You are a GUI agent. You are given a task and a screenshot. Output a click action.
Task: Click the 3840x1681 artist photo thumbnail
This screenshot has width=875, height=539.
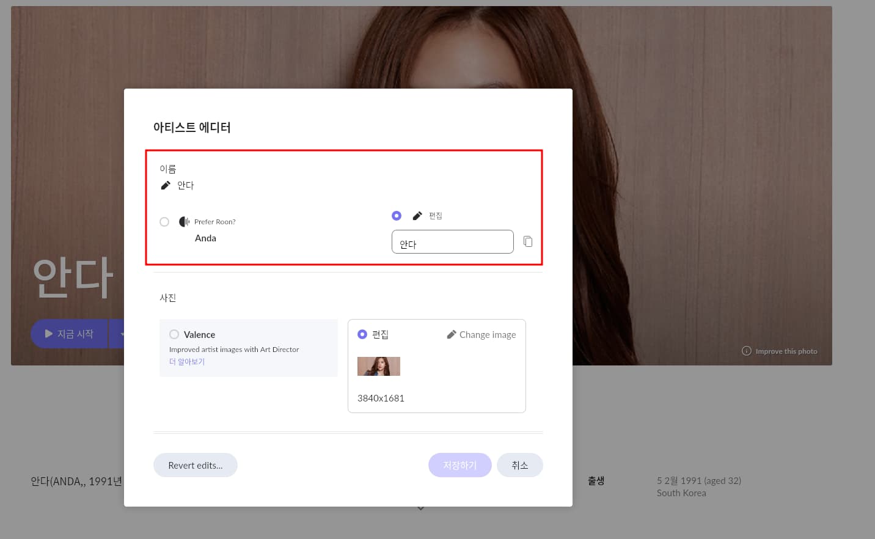pyautogui.click(x=379, y=366)
